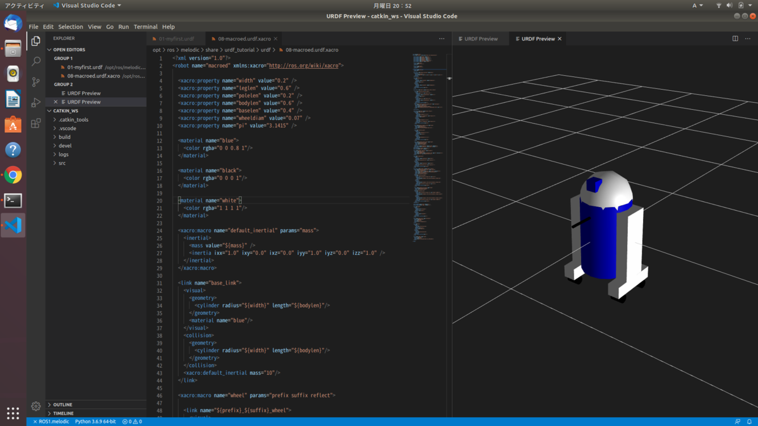The image size is (758, 426).
Task: Click the Visual Studio Code dock icon
Action: pos(13,225)
